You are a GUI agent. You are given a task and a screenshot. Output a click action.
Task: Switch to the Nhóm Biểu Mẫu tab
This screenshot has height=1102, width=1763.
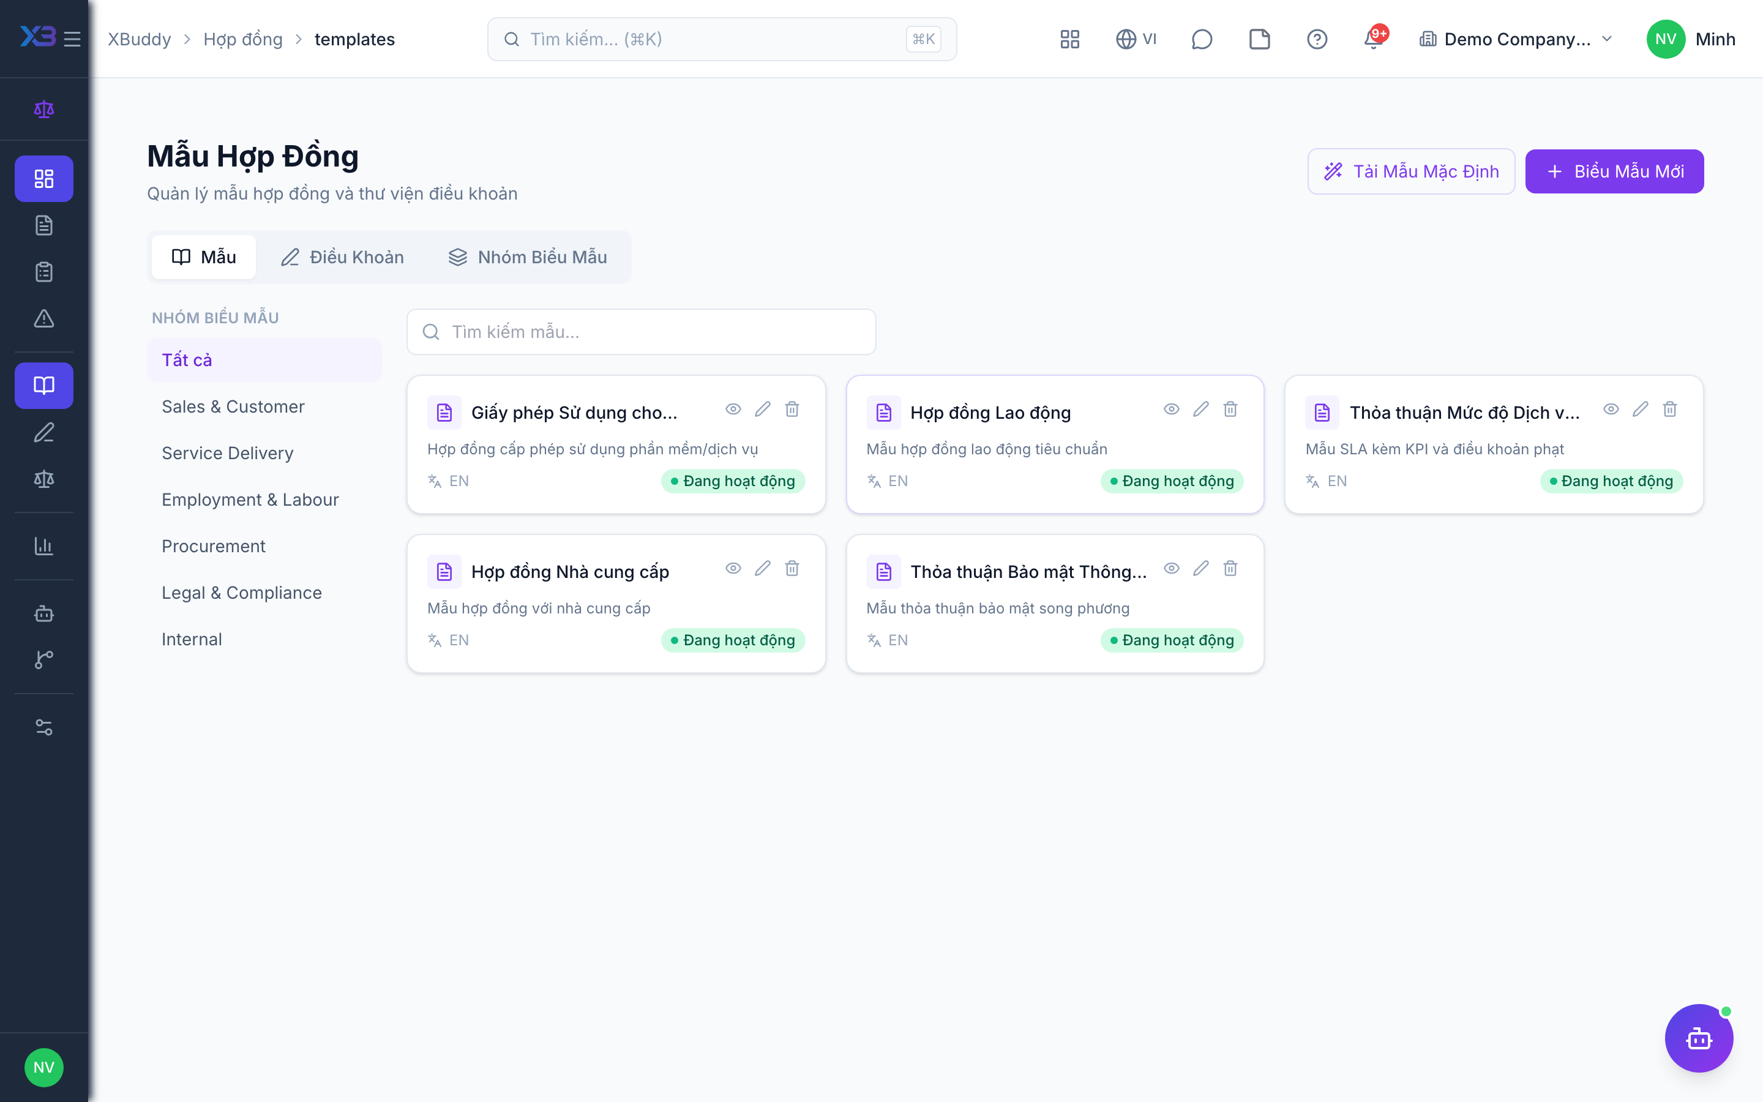pos(528,257)
